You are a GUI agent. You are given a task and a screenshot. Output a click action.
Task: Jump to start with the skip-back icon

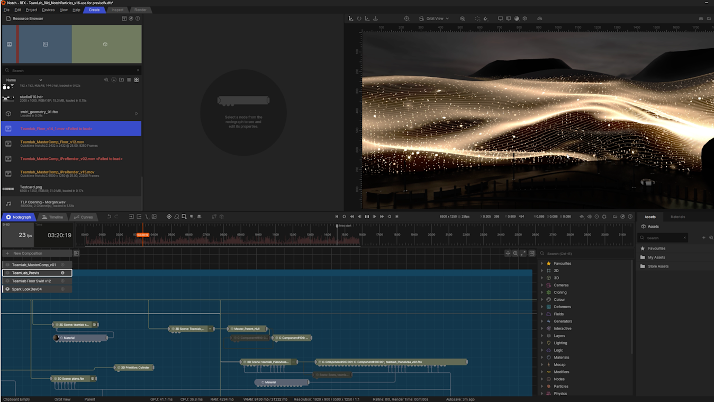[x=337, y=217]
